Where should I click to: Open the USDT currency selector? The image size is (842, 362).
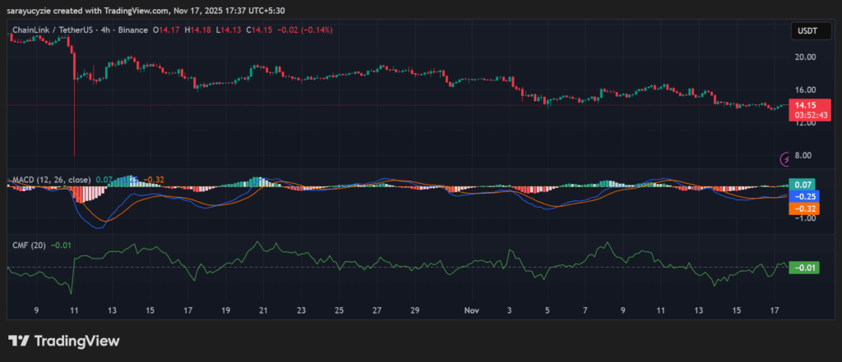(x=805, y=30)
